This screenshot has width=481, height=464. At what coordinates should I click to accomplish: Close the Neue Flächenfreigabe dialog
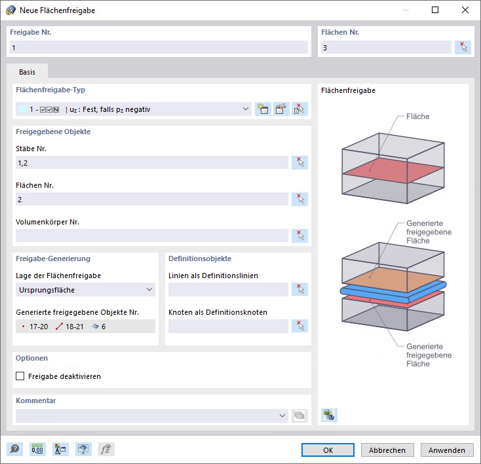click(465, 10)
